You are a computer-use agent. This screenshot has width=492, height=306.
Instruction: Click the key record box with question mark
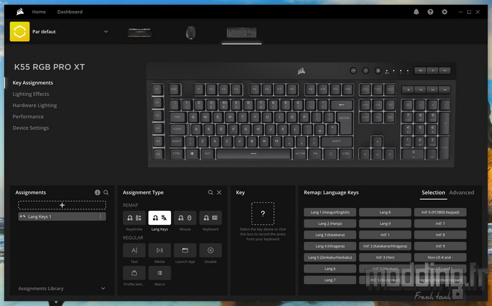263,213
